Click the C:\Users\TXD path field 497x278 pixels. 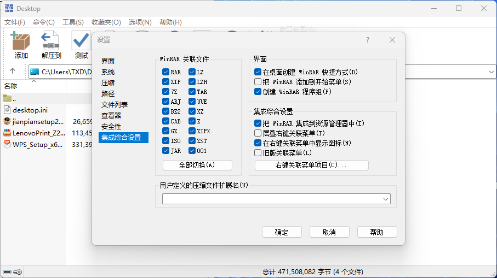tap(66, 72)
